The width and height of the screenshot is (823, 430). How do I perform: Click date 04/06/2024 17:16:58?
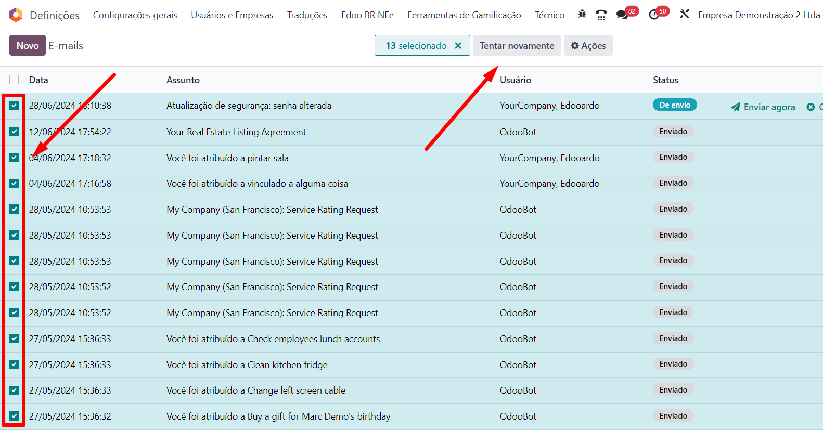click(x=70, y=184)
